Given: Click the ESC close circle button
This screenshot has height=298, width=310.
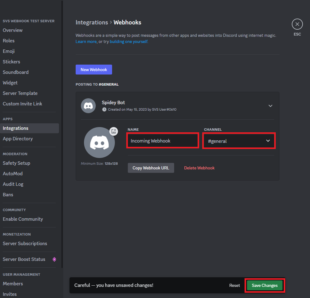Looking at the screenshot, I should pos(297,24).
